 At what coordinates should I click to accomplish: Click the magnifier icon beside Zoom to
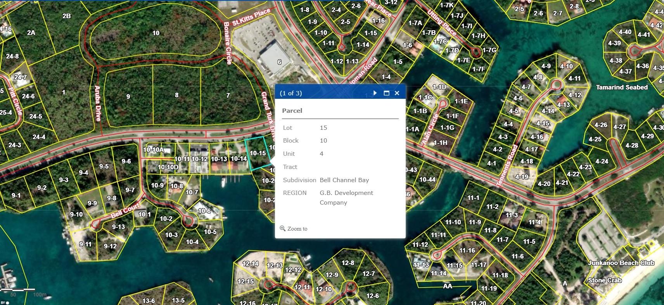[x=282, y=229]
